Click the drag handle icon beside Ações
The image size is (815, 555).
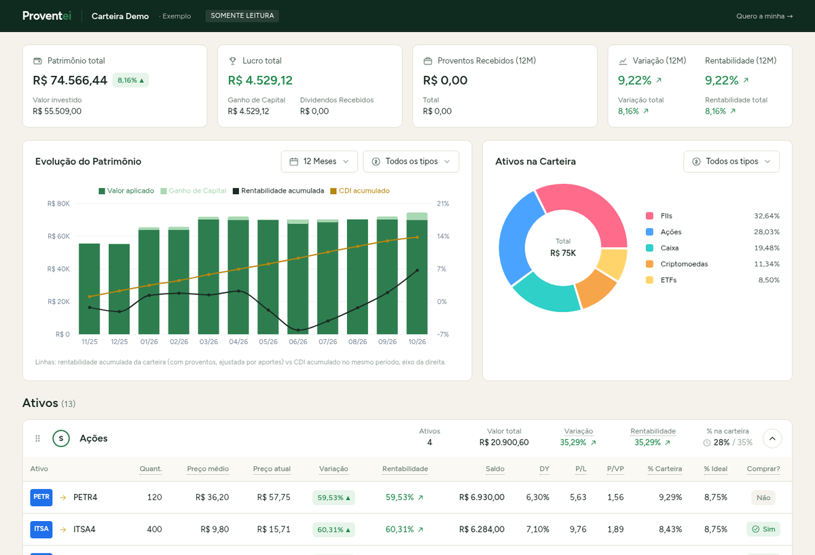(x=38, y=438)
